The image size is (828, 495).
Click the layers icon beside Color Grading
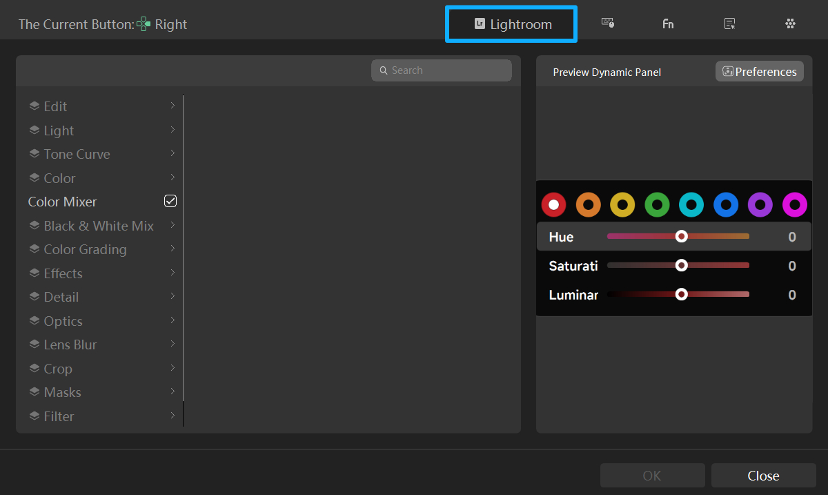click(34, 249)
